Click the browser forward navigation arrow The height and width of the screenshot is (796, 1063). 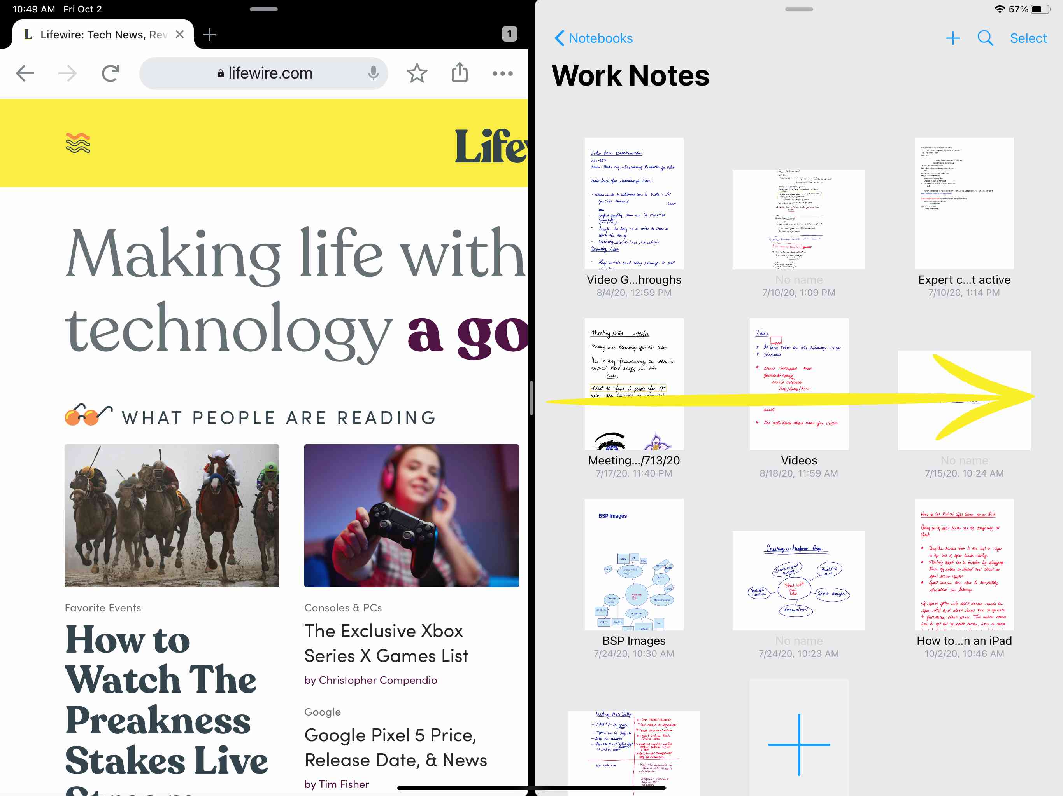pyautogui.click(x=66, y=73)
